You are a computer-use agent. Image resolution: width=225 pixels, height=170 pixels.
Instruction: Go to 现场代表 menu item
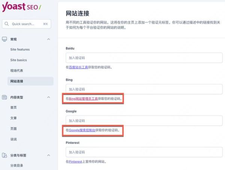(16, 70)
